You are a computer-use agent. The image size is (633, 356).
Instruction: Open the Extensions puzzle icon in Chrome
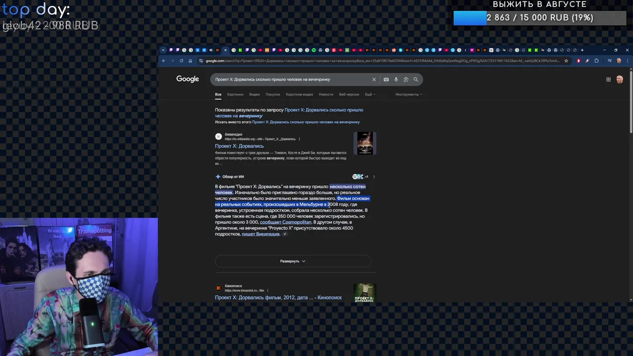point(596,61)
